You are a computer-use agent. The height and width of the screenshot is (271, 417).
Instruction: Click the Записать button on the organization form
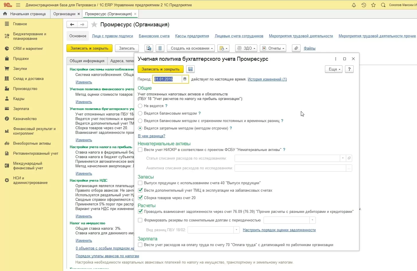pyautogui.click(x=127, y=48)
